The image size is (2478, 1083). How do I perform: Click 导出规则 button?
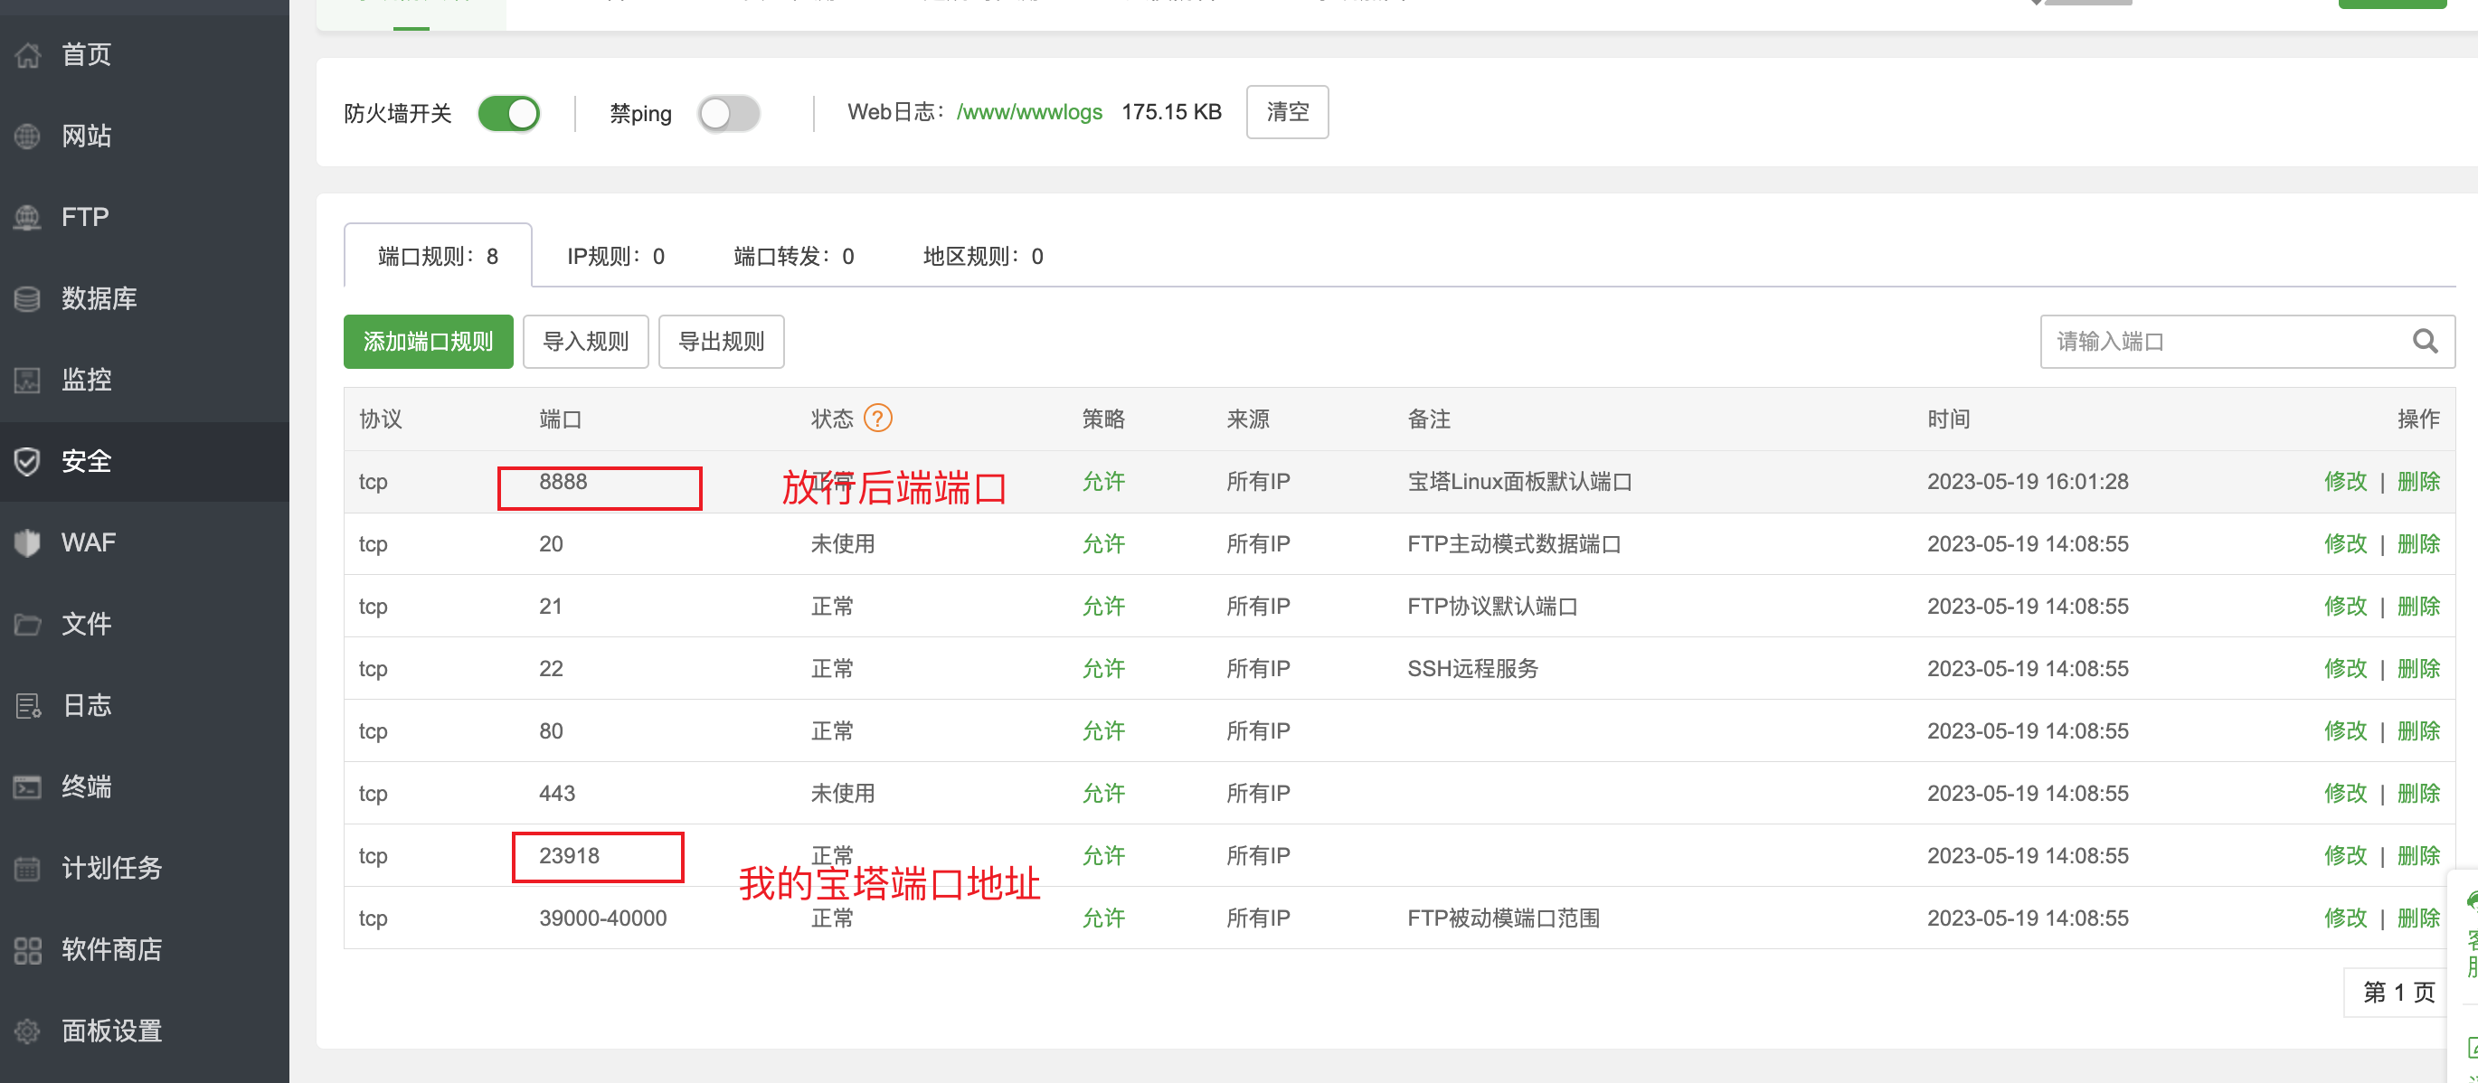(x=722, y=342)
